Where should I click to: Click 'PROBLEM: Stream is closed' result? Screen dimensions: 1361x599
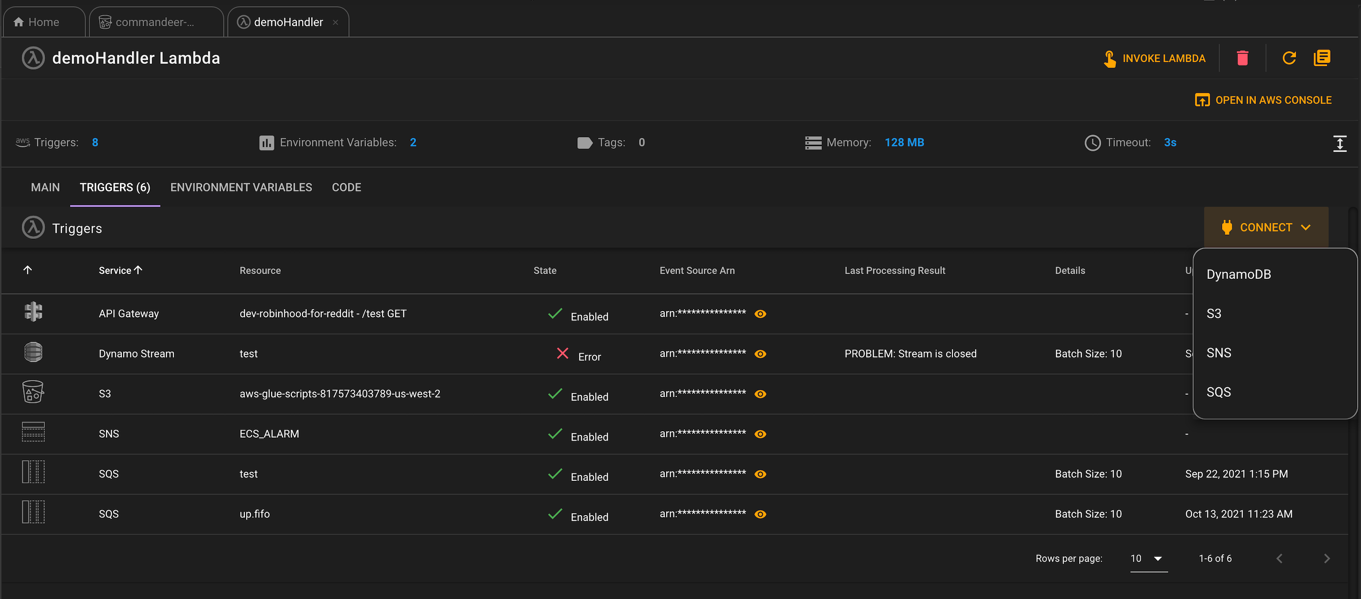[x=911, y=354]
